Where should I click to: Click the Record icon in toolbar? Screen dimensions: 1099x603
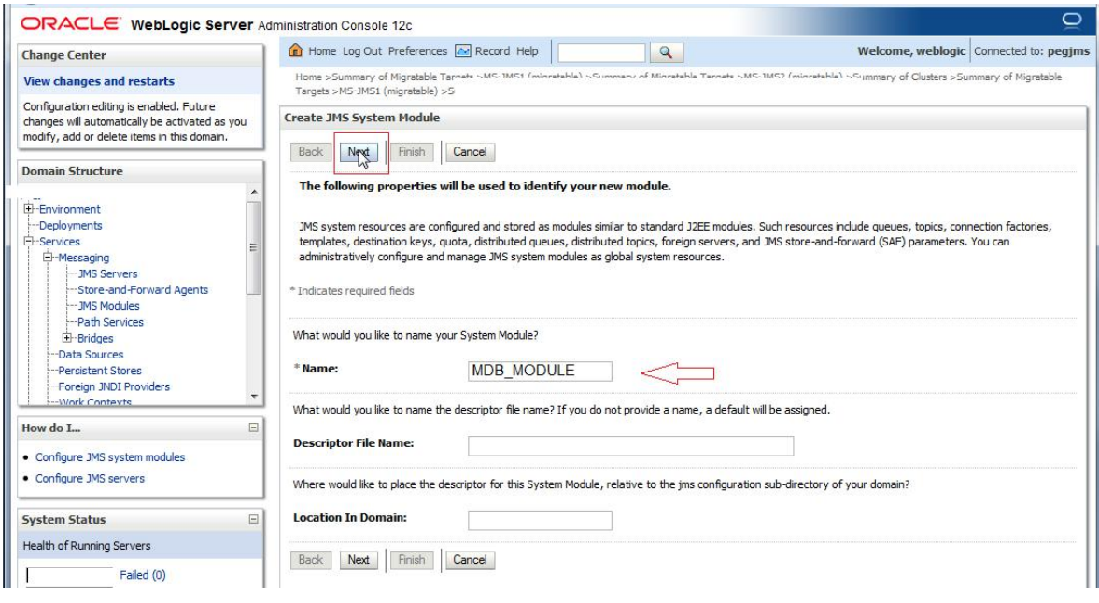point(462,51)
